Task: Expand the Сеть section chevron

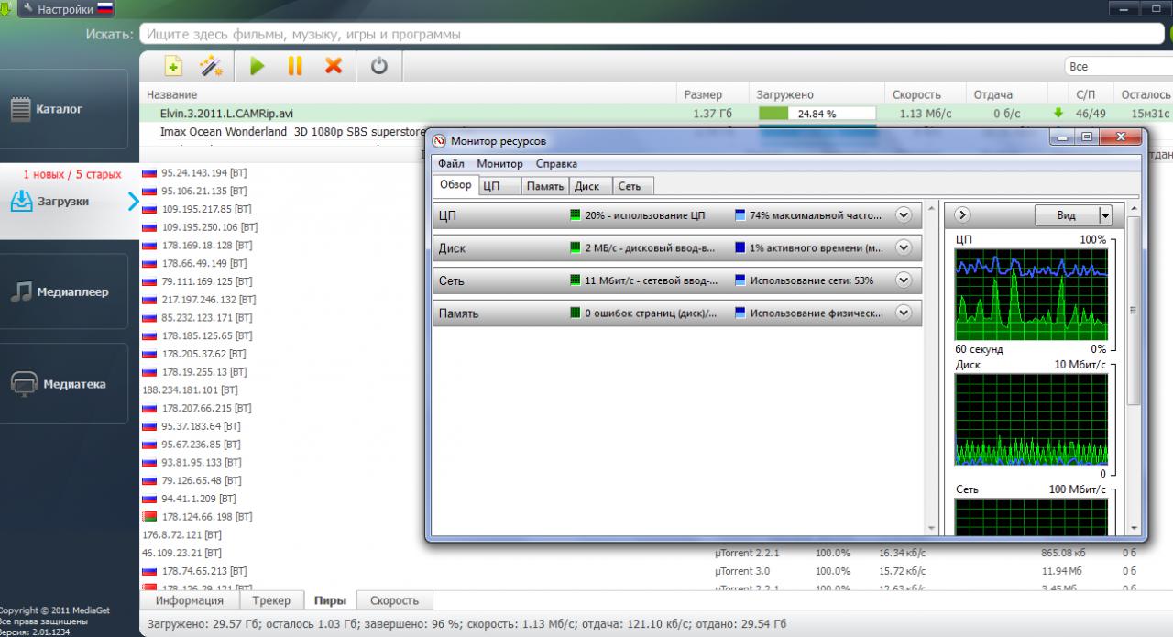Action: (x=904, y=280)
